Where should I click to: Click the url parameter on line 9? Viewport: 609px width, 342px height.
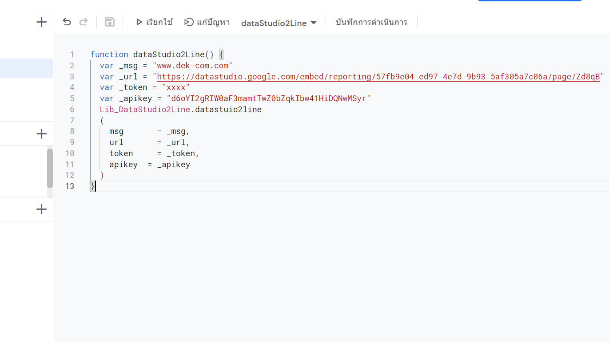(116, 142)
